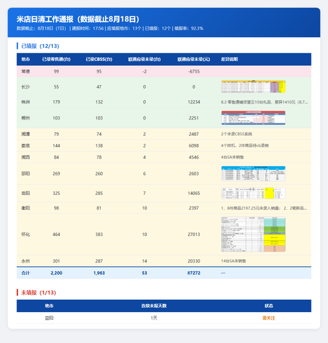The image size is (328, 343).
Task: Click the 地市 header in the 未填报 table
Action: [49, 306]
